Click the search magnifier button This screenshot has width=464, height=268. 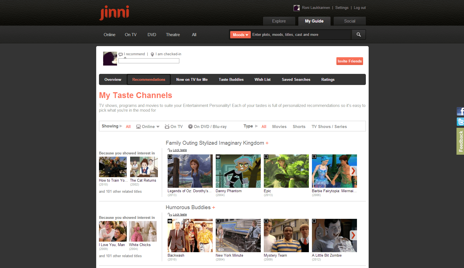pos(359,35)
